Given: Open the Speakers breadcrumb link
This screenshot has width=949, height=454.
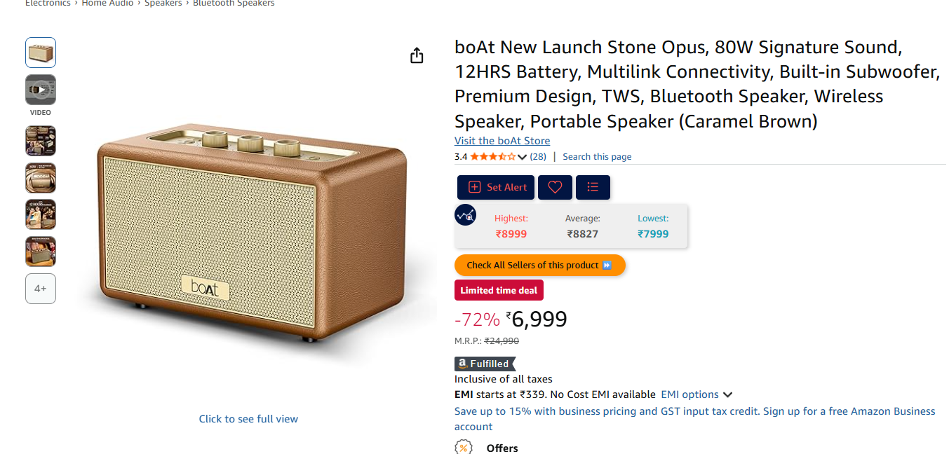Looking at the screenshot, I should (163, 4).
